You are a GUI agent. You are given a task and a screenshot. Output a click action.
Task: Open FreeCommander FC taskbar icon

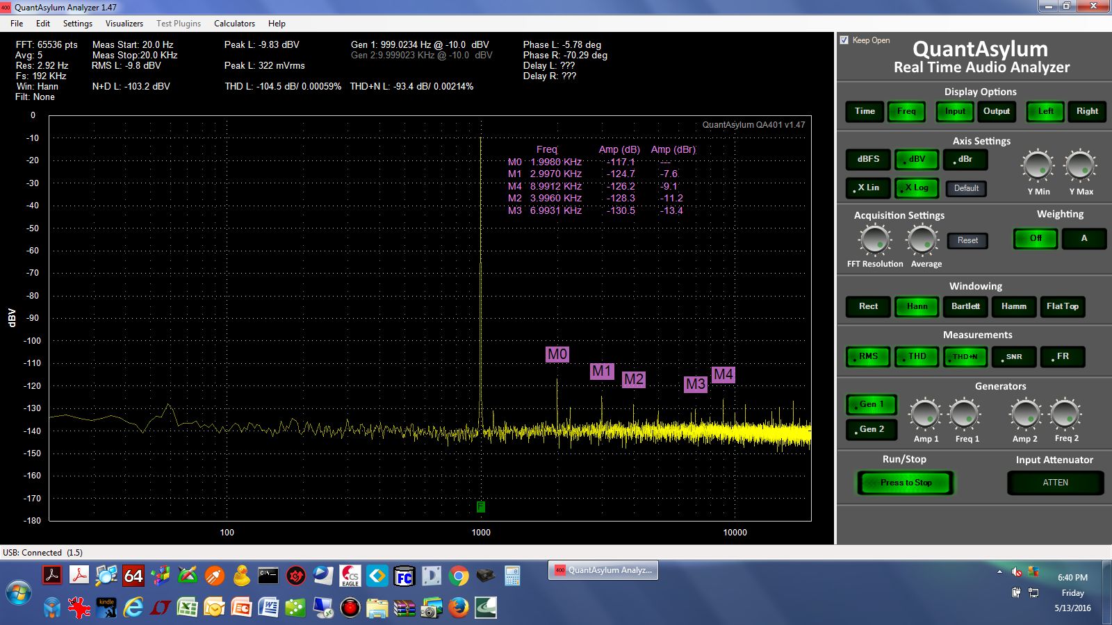404,576
